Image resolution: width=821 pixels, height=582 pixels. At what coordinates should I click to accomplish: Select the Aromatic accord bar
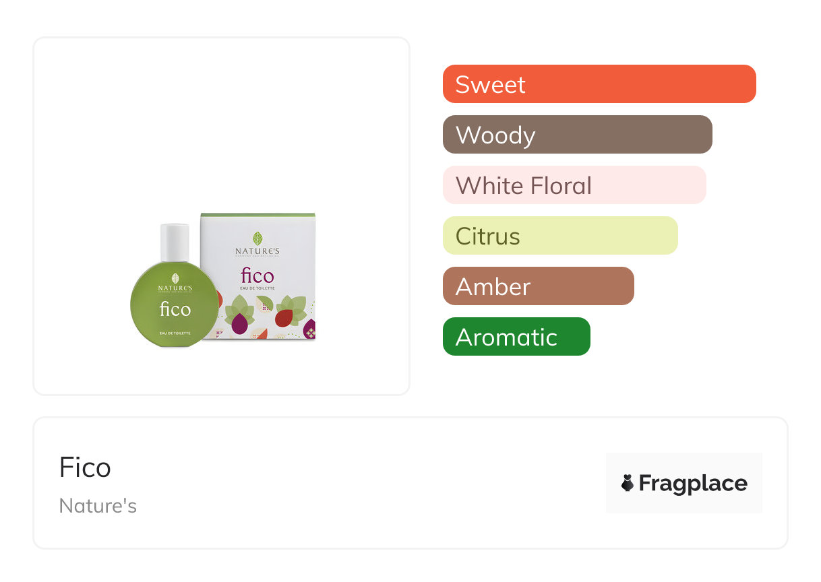[x=516, y=337]
